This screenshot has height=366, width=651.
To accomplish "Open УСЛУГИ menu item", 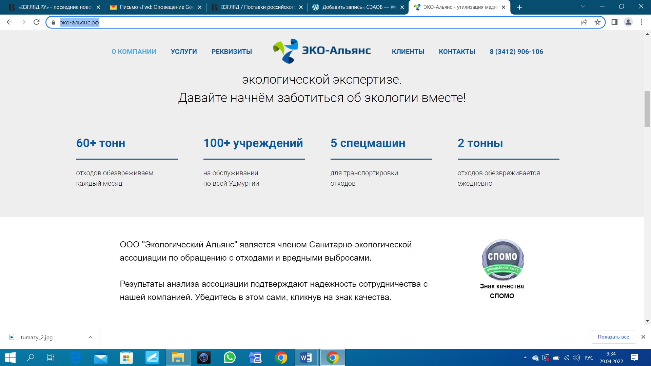I will pos(184,52).
